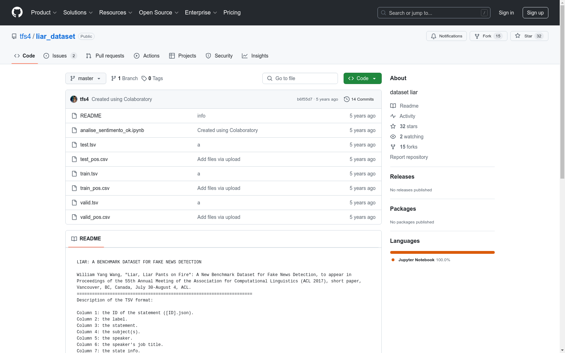Expand the Open Source menu
The height and width of the screenshot is (353, 565).
(159, 12)
